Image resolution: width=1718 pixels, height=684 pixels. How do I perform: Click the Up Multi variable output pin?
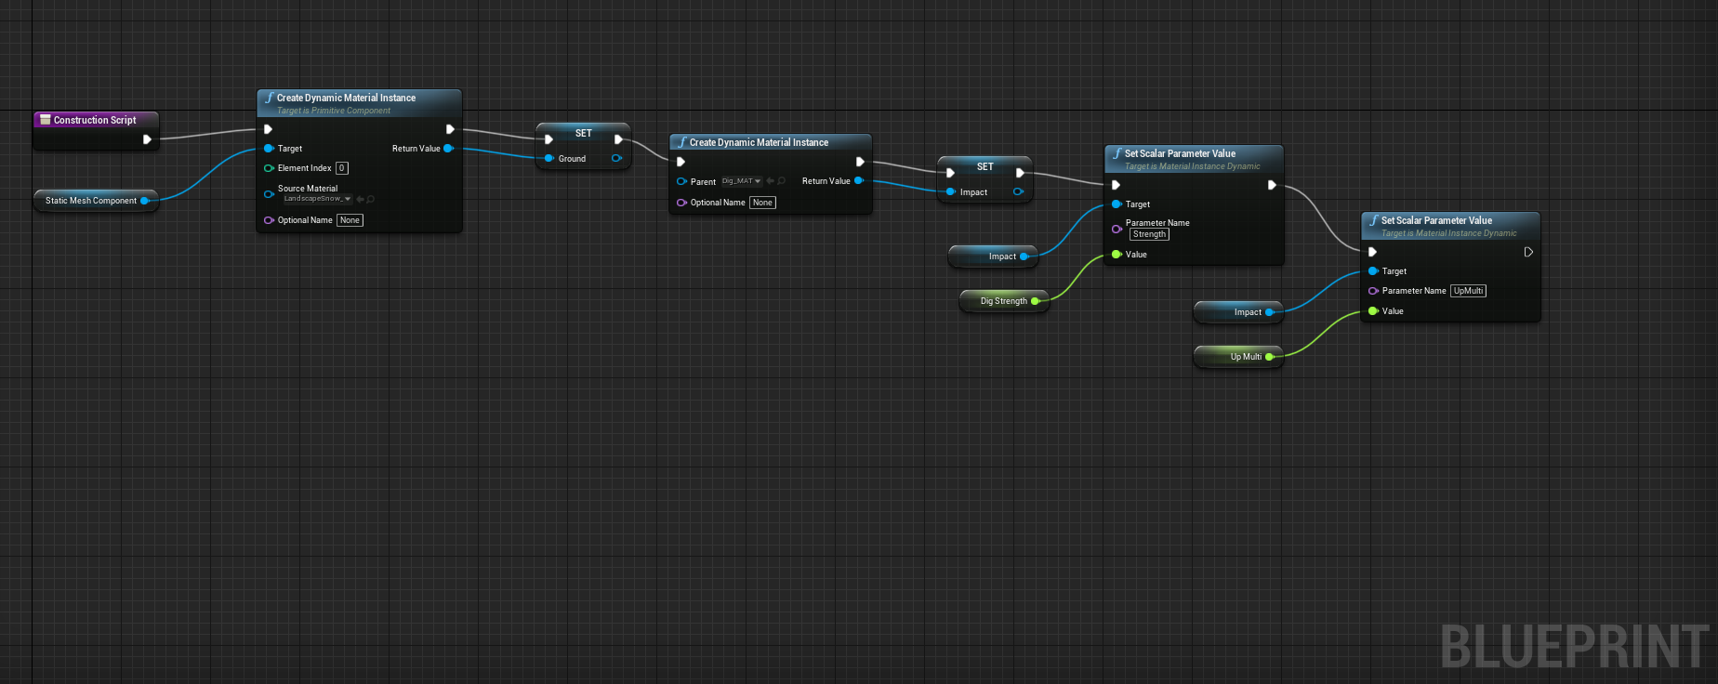1270,357
